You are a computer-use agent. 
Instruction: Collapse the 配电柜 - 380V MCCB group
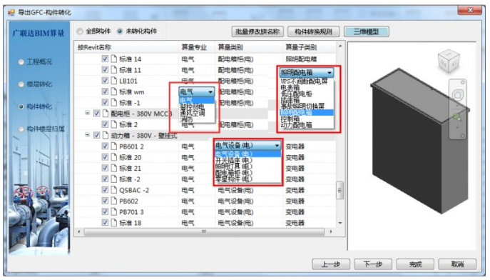pyautogui.click(x=88, y=113)
